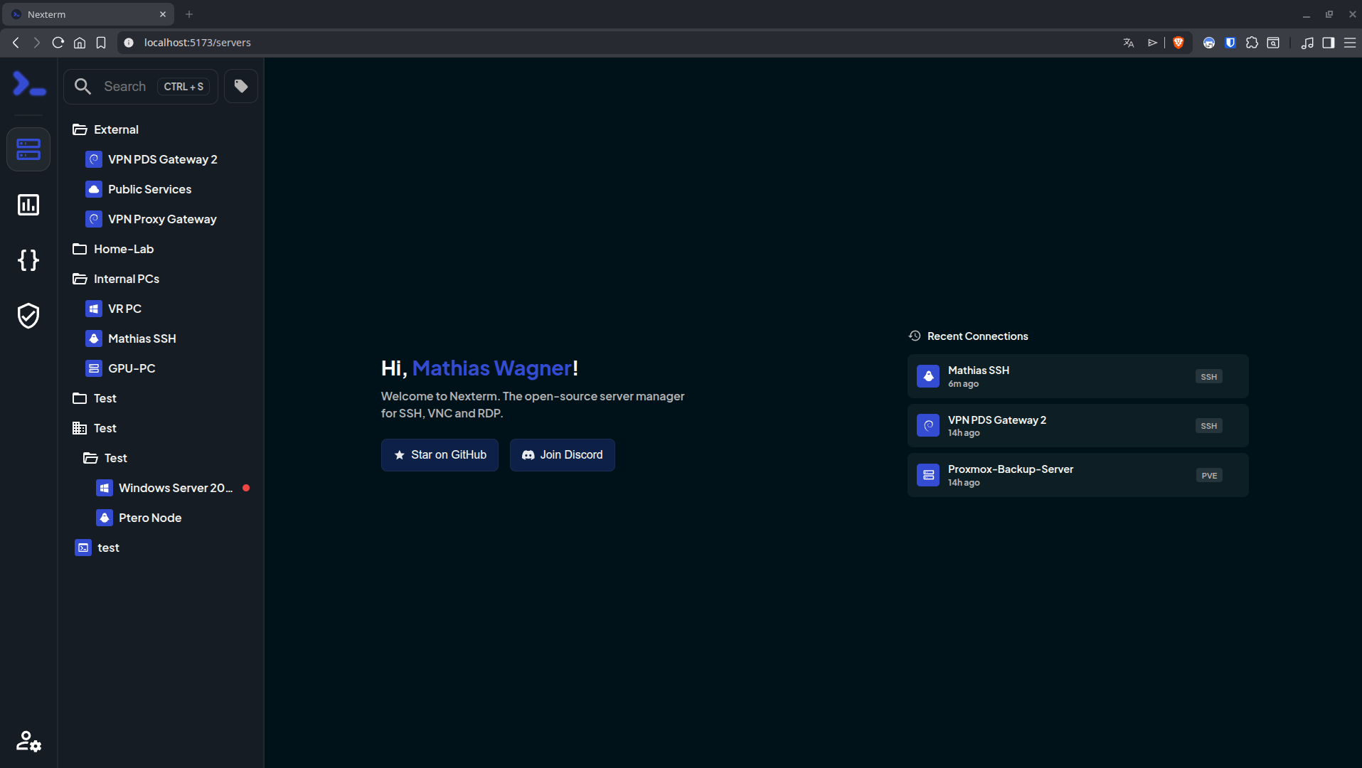Click the red status dot on Windows Server
This screenshot has height=768, width=1362.
(x=246, y=488)
